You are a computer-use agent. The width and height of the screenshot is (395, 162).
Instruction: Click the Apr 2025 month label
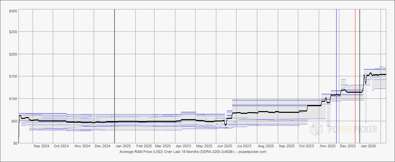[184, 146]
